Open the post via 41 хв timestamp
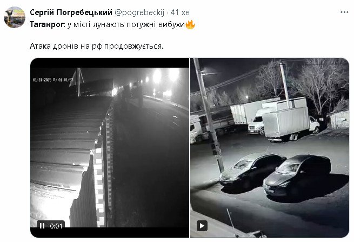This screenshot has width=354, height=242. pyautogui.click(x=180, y=12)
